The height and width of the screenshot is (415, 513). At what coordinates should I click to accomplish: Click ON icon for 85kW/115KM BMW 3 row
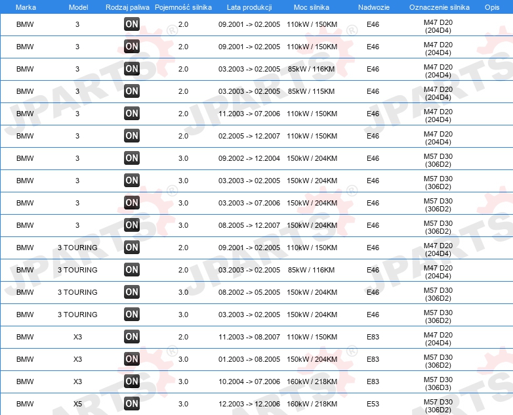coord(132,91)
